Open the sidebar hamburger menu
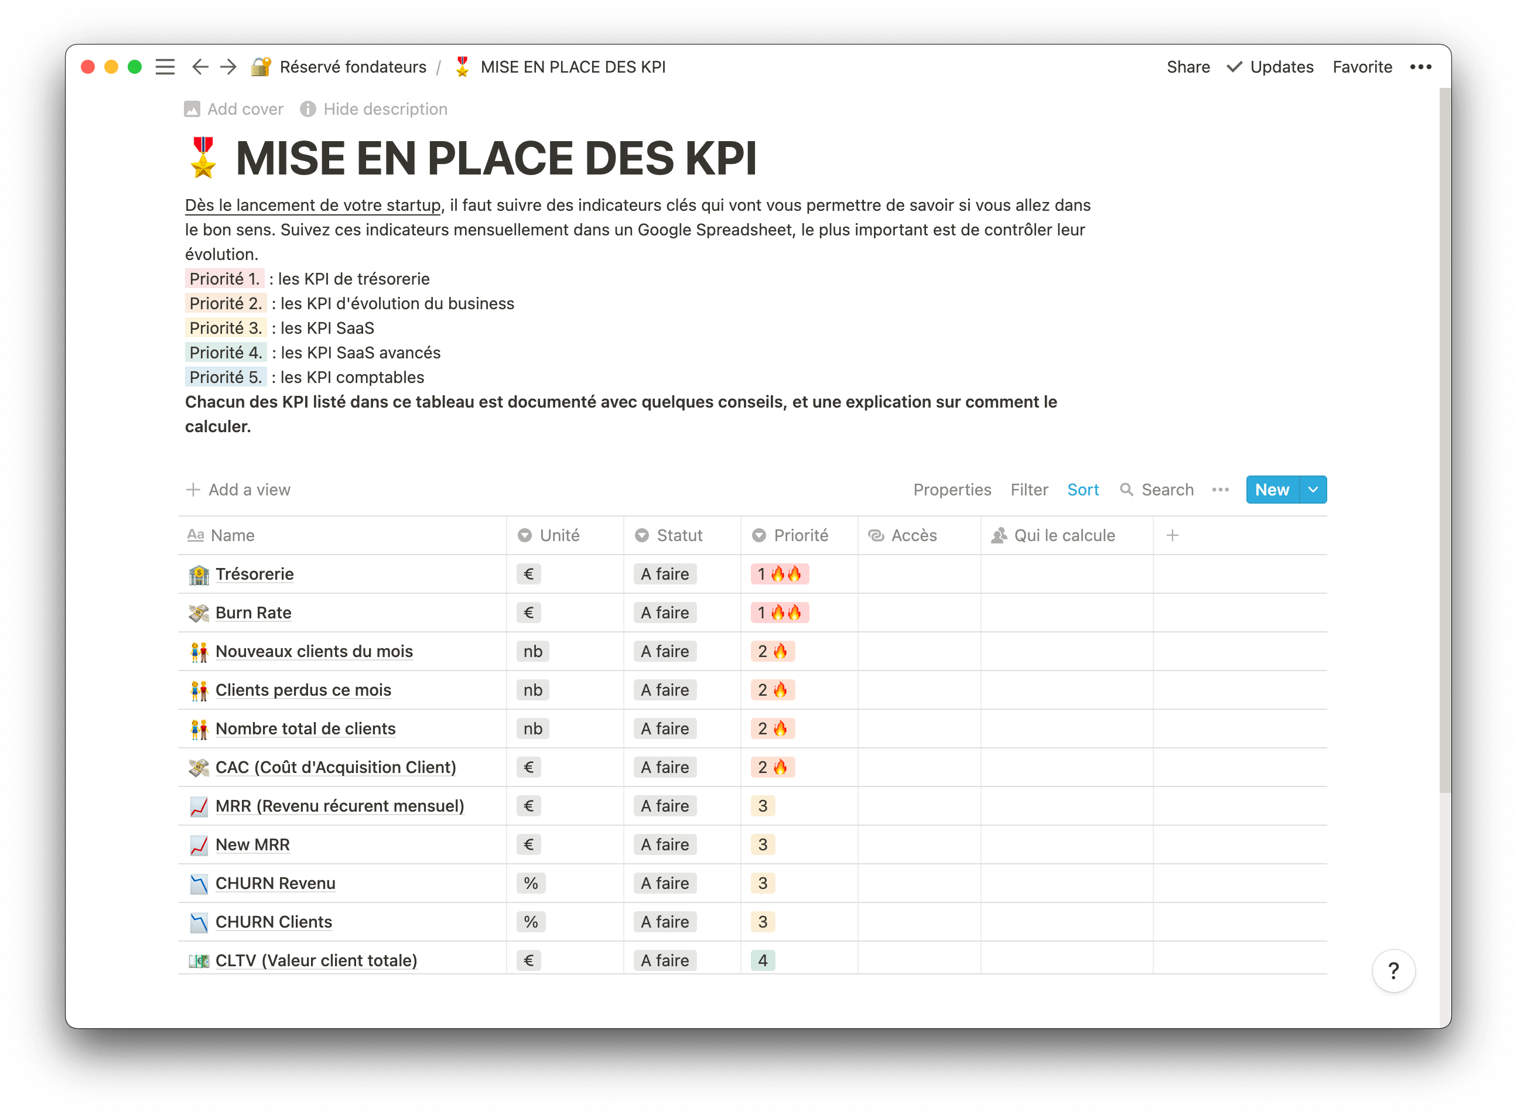Image resolution: width=1517 pixels, height=1115 pixels. (165, 67)
